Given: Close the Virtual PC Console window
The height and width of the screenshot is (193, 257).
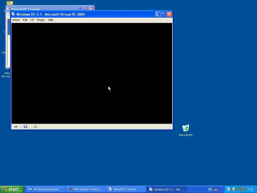Looking at the screenshot, I should 91,9.
